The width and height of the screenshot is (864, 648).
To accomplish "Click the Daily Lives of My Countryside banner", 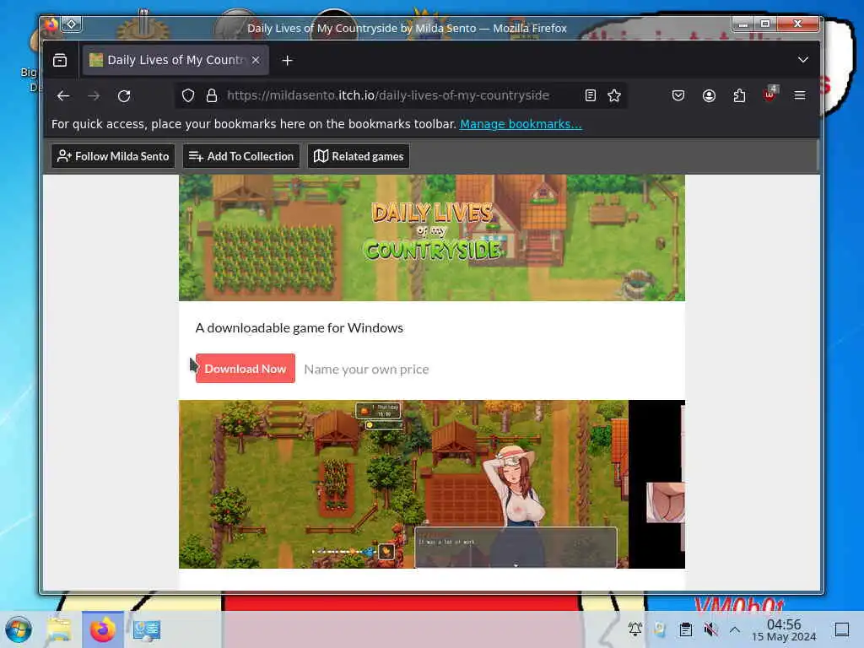I will coord(432,238).
